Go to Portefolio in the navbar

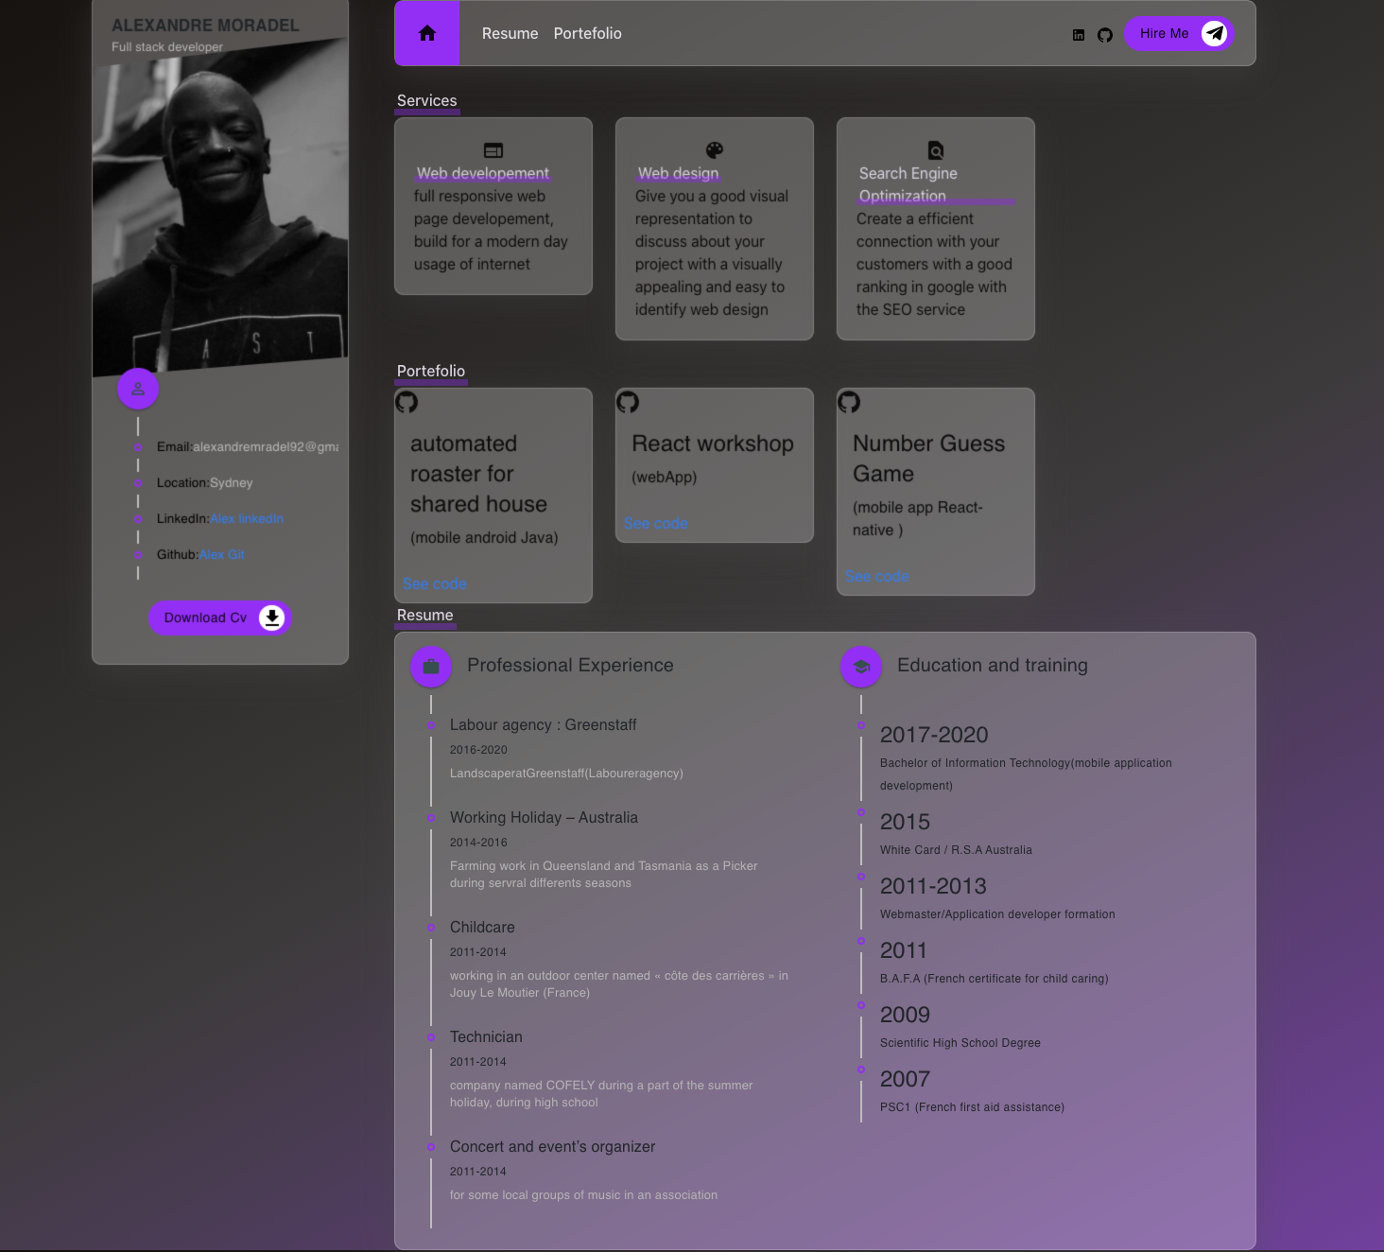tap(588, 33)
